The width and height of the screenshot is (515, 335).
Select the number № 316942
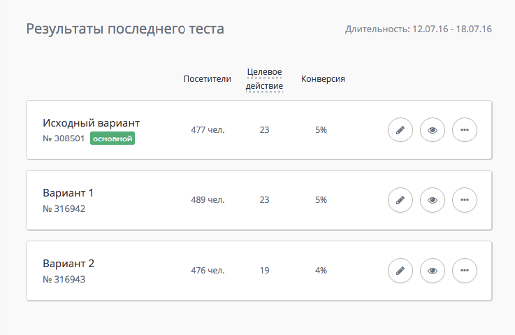(64, 208)
